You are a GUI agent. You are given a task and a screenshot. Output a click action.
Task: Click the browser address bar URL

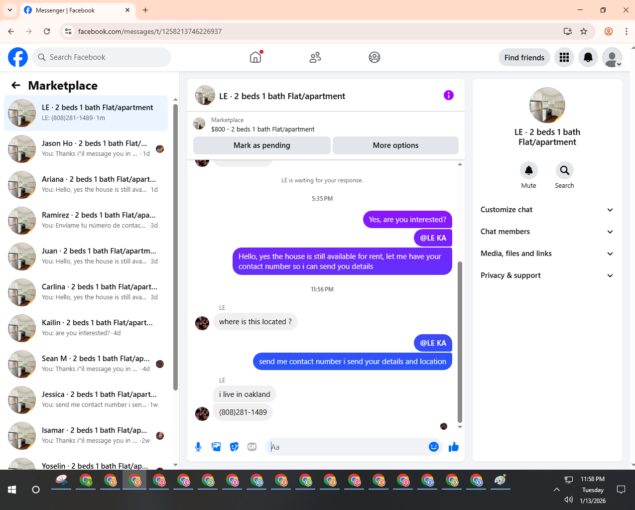pyautogui.click(x=150, y=31)
